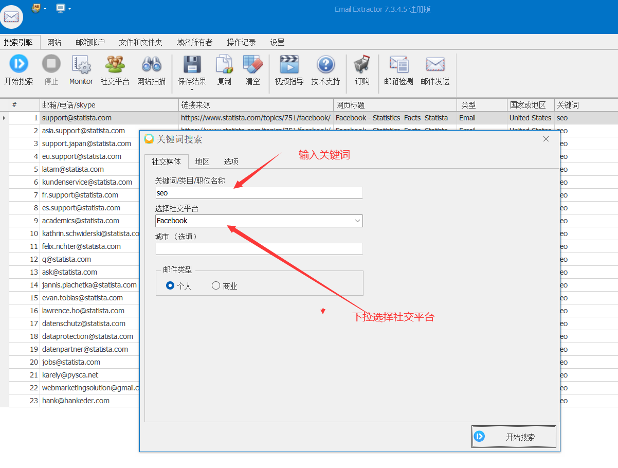This screenshot has width=618, height=468.
Task: Select the 商业 business email type radio button
Action: pos(215,285)
